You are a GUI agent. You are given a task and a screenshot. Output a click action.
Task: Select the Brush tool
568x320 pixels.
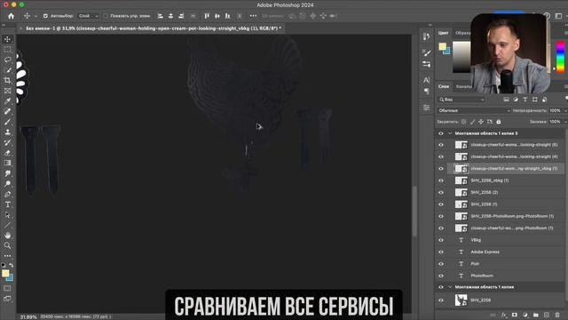(x=8, y=122)
